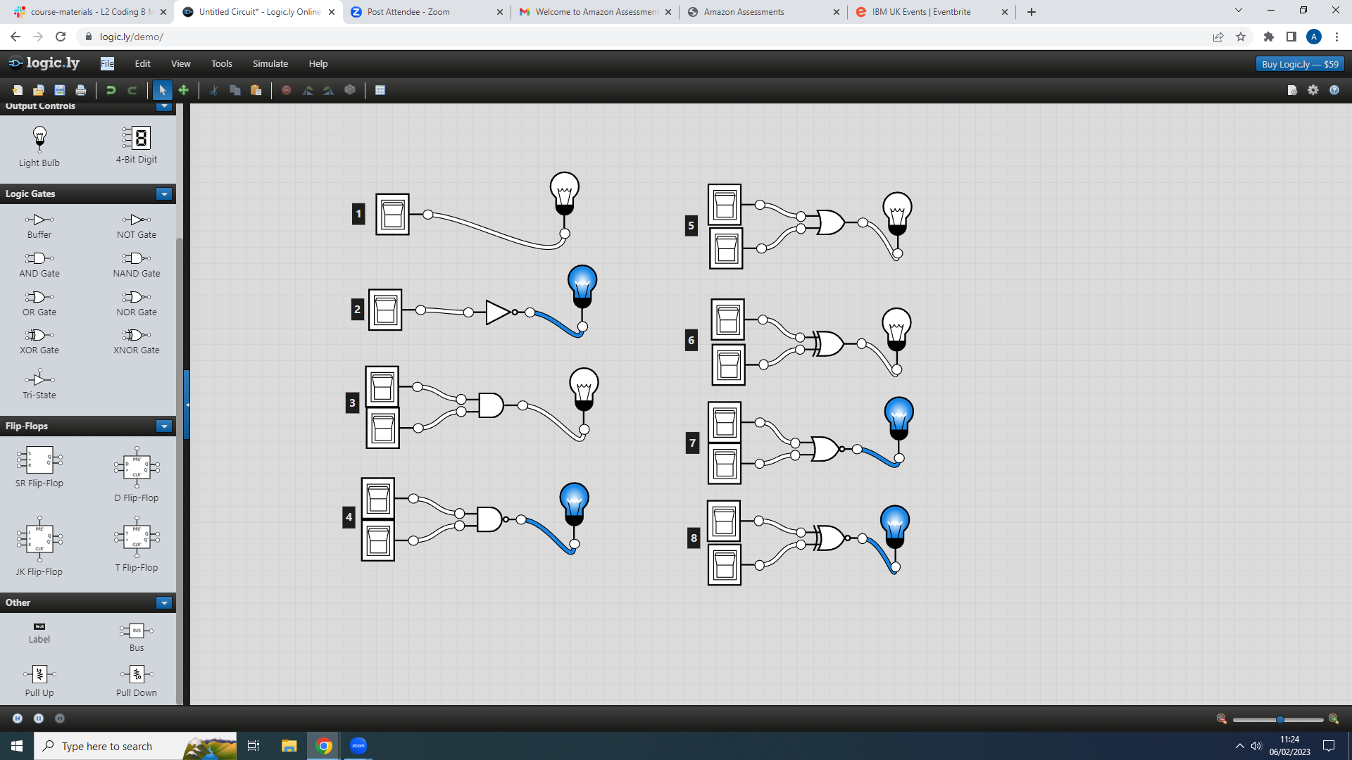Click the paste clipboard icon
The image size is (1352, 760).
(256, 90)
